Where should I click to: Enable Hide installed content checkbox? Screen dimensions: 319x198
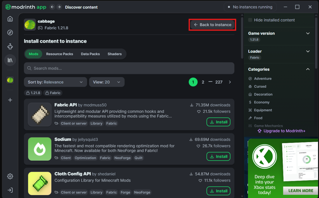pos(250,20)
